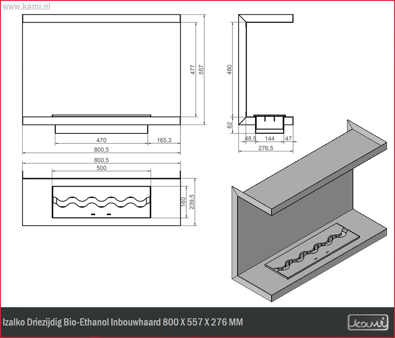Click the 276,5 side depth dimension
The image size is (395, 338).
[x=265, y=148]
